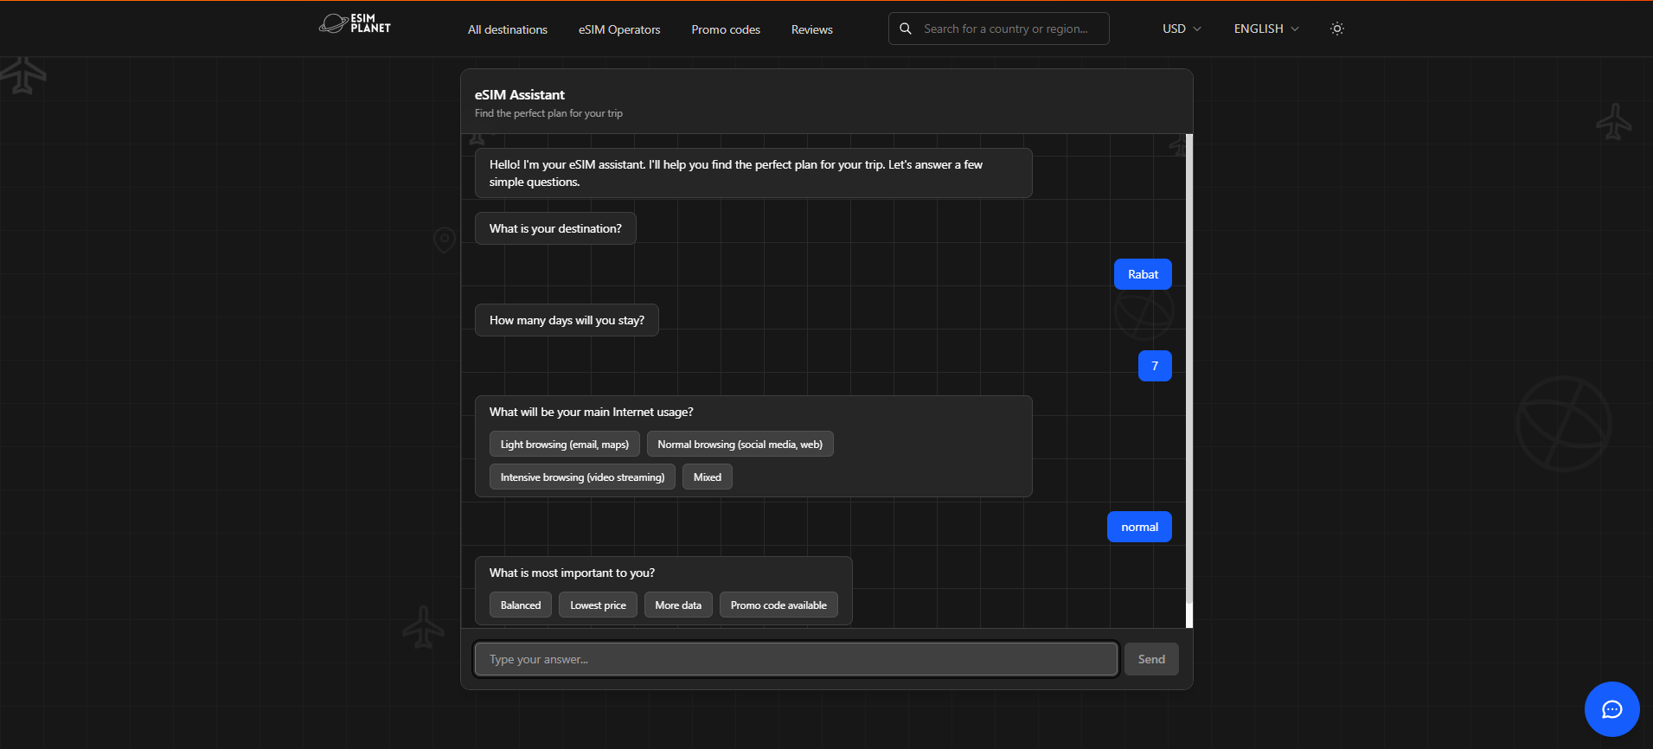Open the Reviews page

812,29
